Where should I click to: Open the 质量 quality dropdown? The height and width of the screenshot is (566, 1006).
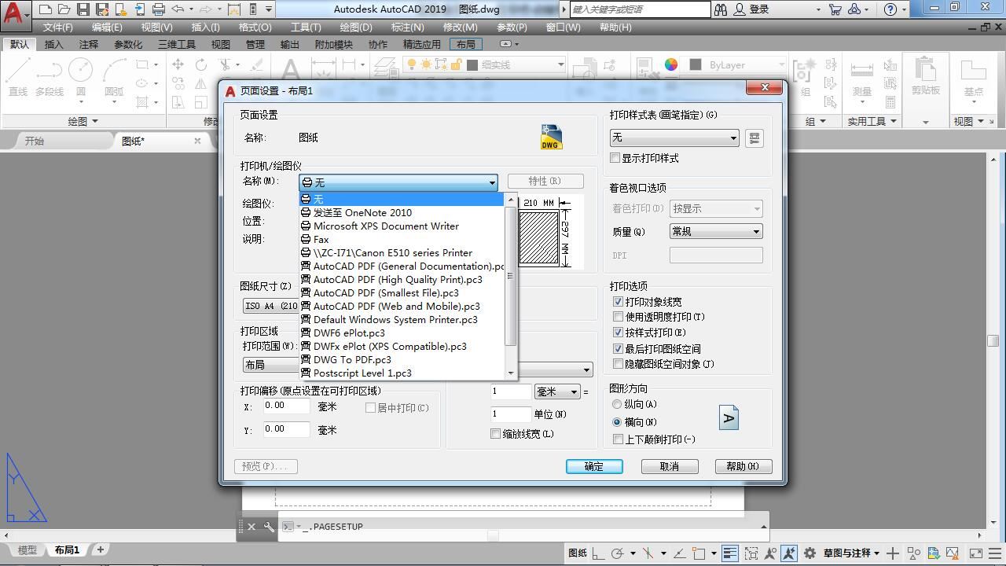(x=715, y=231)
